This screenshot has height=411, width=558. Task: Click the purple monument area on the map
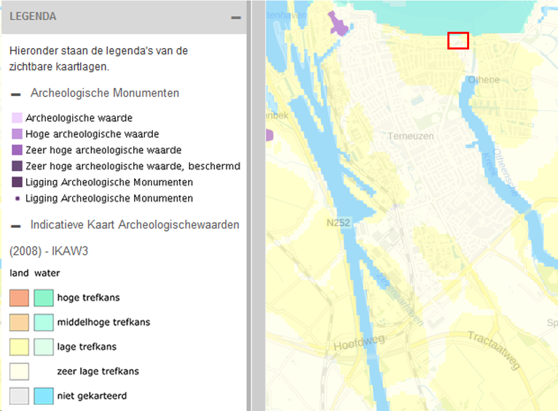338,24
